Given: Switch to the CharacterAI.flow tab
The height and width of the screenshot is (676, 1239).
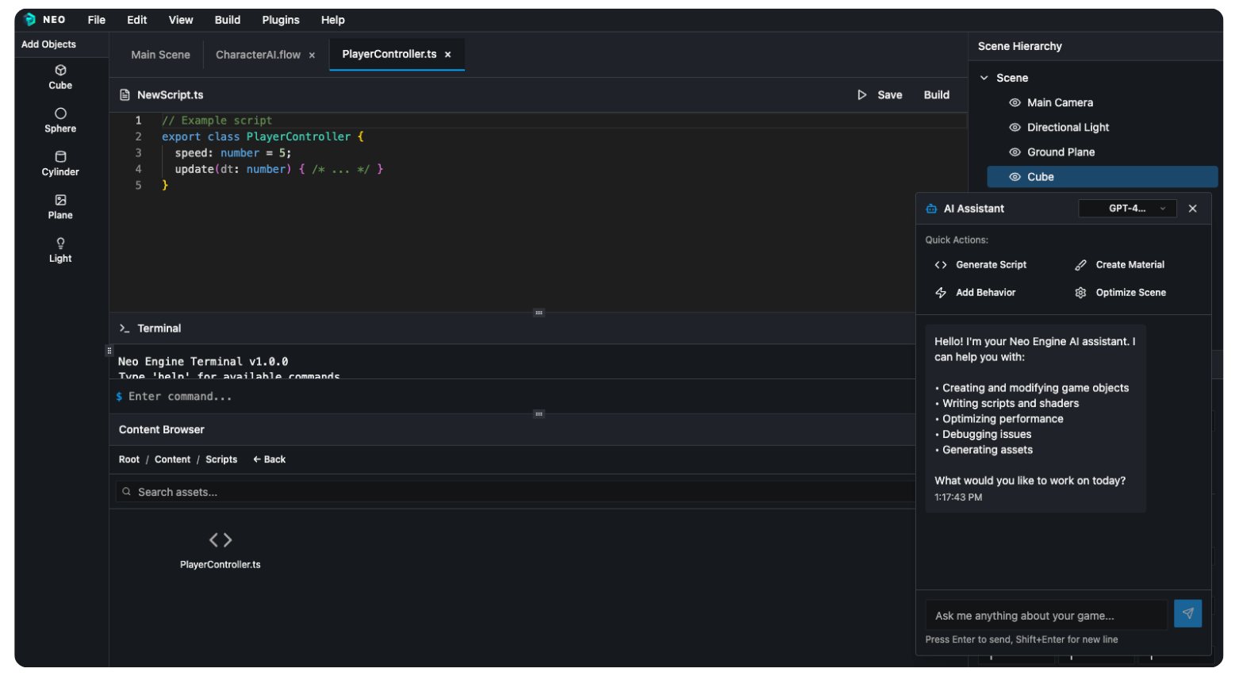Looking at the screenshot, I should (259, 55).
